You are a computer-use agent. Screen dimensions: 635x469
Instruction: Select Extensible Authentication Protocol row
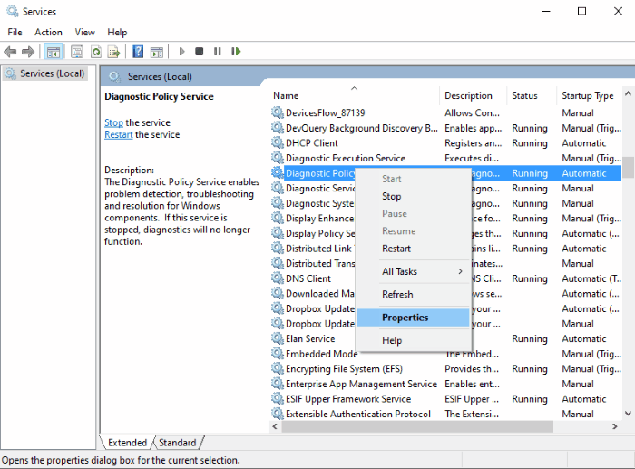click(446, 414)
